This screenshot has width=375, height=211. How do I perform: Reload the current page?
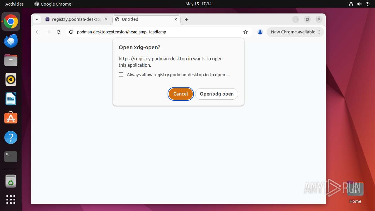pos(59,32)
